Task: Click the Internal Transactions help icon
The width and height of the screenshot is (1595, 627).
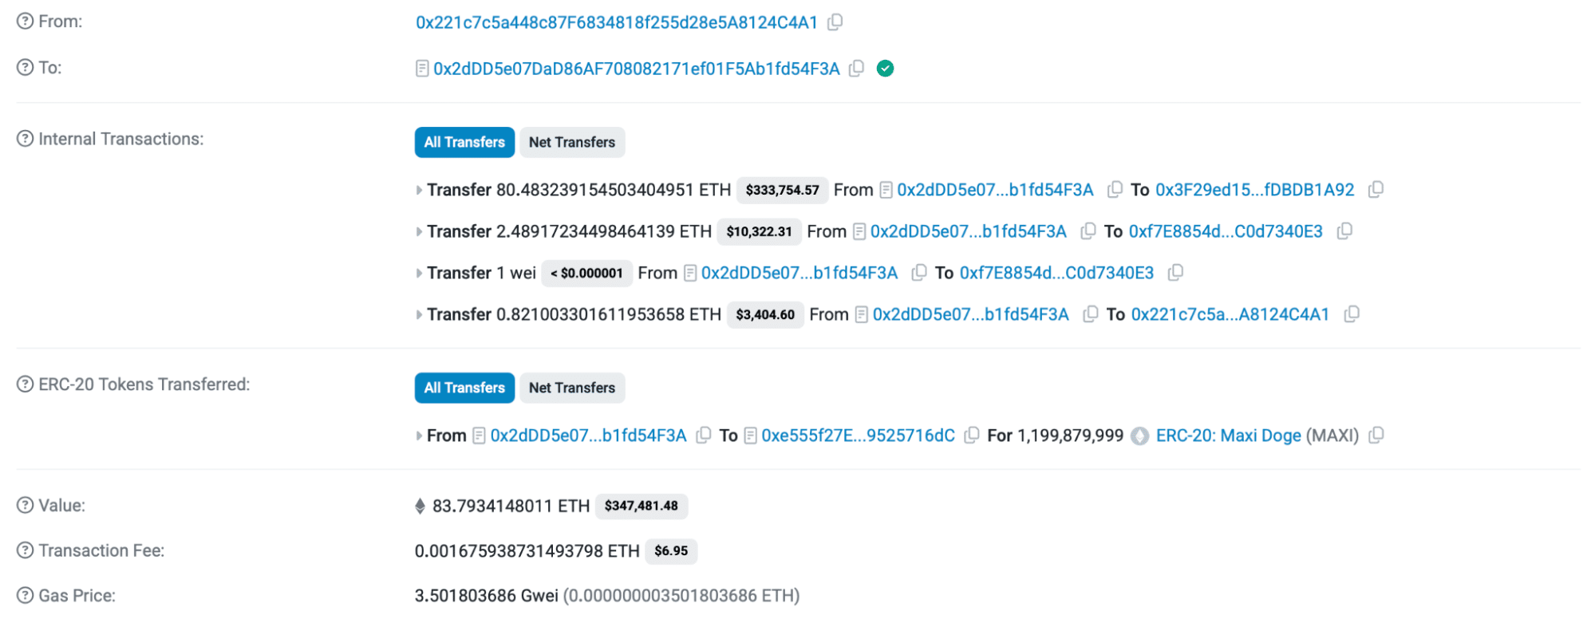Action: [26, 140]
